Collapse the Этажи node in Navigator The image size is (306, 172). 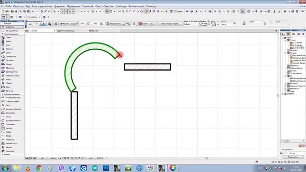click(x=285, y=40)
